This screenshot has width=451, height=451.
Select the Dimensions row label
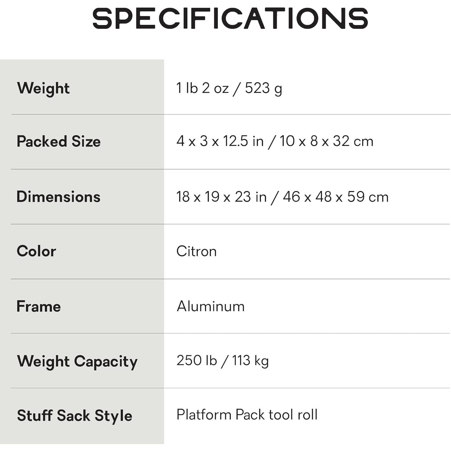pyautogui.click(x=58, y=197)
